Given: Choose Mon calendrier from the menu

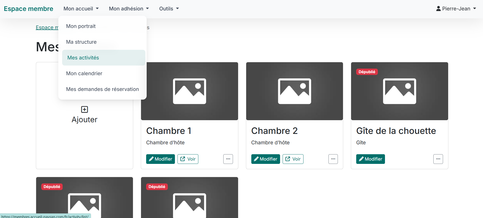Looking at the screenshot, I should click(x=84, y=73).
